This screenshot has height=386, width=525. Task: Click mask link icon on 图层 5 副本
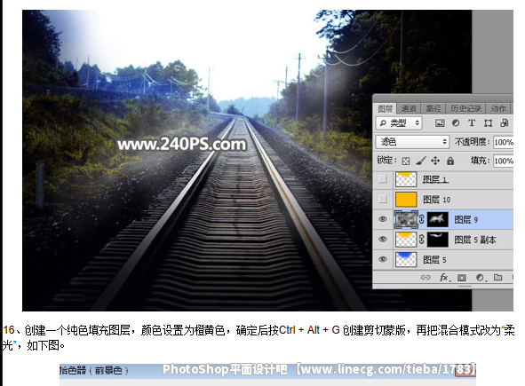(422, 240)
